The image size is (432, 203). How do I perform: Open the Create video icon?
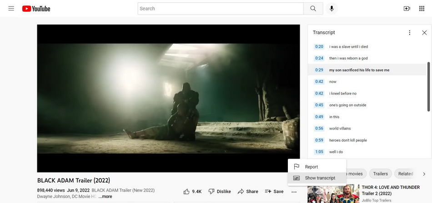pos(407,9)
